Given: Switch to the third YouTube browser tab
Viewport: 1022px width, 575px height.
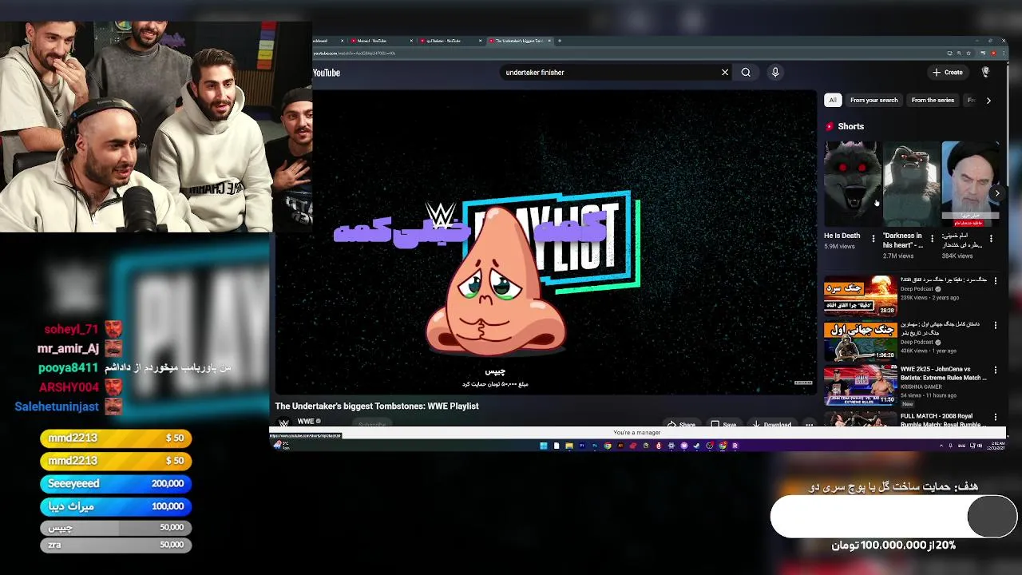Looking at the screenshot, I should 450,41.
